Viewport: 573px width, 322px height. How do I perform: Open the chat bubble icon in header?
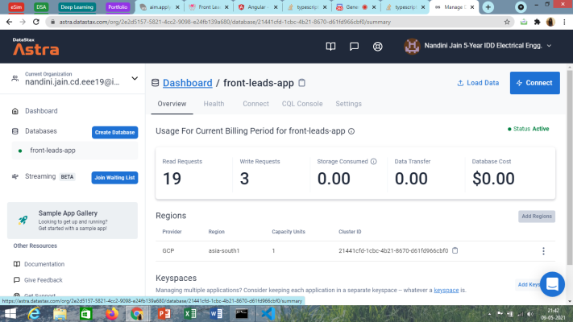pyautogui.click(x=354, y=47)
